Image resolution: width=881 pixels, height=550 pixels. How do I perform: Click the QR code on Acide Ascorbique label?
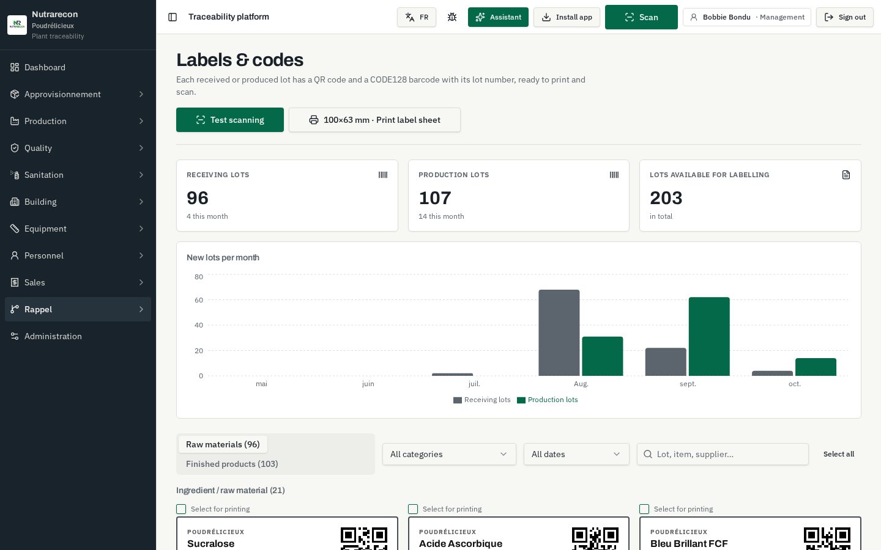[595, 538]
